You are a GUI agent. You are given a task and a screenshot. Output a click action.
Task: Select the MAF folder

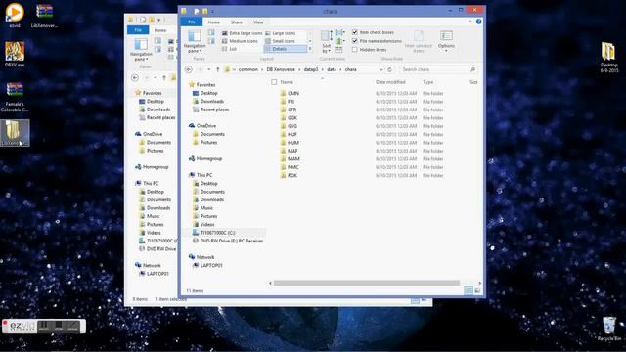[292, 151]
